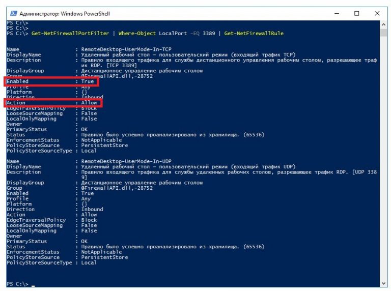The width and height of the screenshot is (391, 291).
Task: Click the red-highlighted Enabled True line
Action: pyautogui.click(x=51, y=81)
